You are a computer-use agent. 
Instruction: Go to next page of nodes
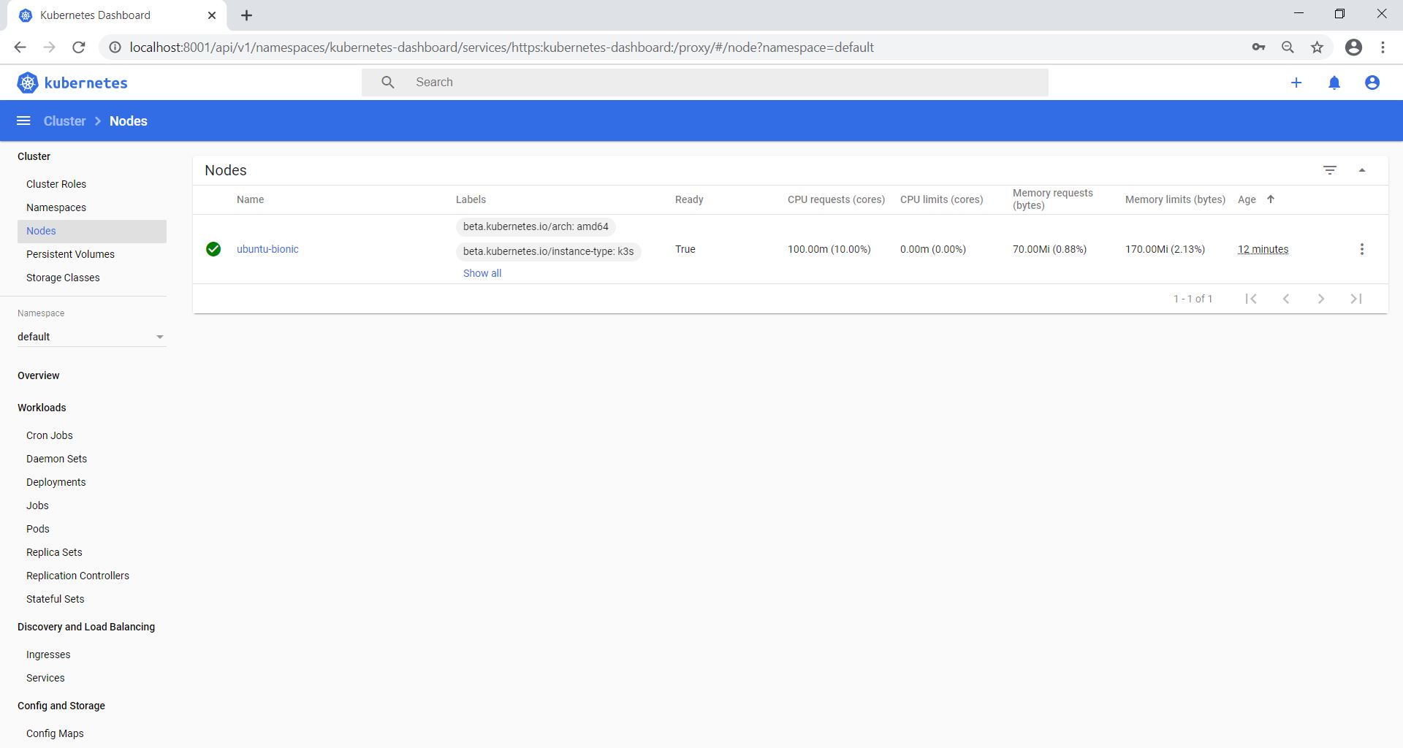click(x=1321, y=299)
